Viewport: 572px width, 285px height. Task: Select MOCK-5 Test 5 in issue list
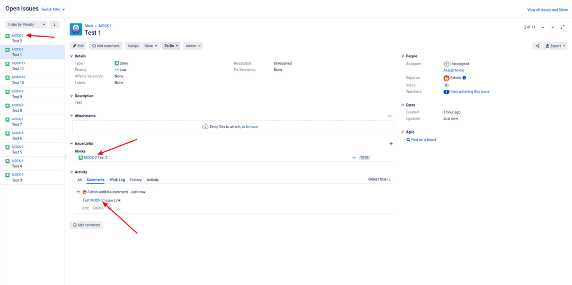pyautogui.click(x=33, y=150)
